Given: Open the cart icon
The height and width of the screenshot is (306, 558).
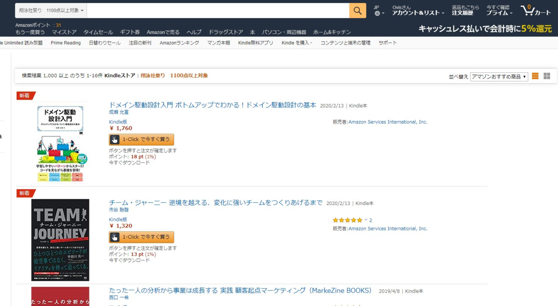Looking at the screenshot, I should click(x=536, y=11).
